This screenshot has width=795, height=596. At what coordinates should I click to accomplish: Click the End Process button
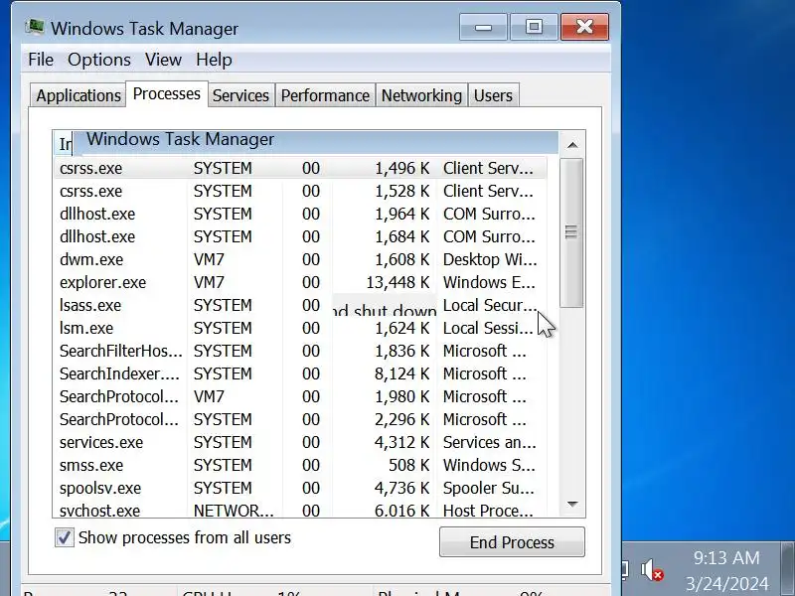point(512,542)
